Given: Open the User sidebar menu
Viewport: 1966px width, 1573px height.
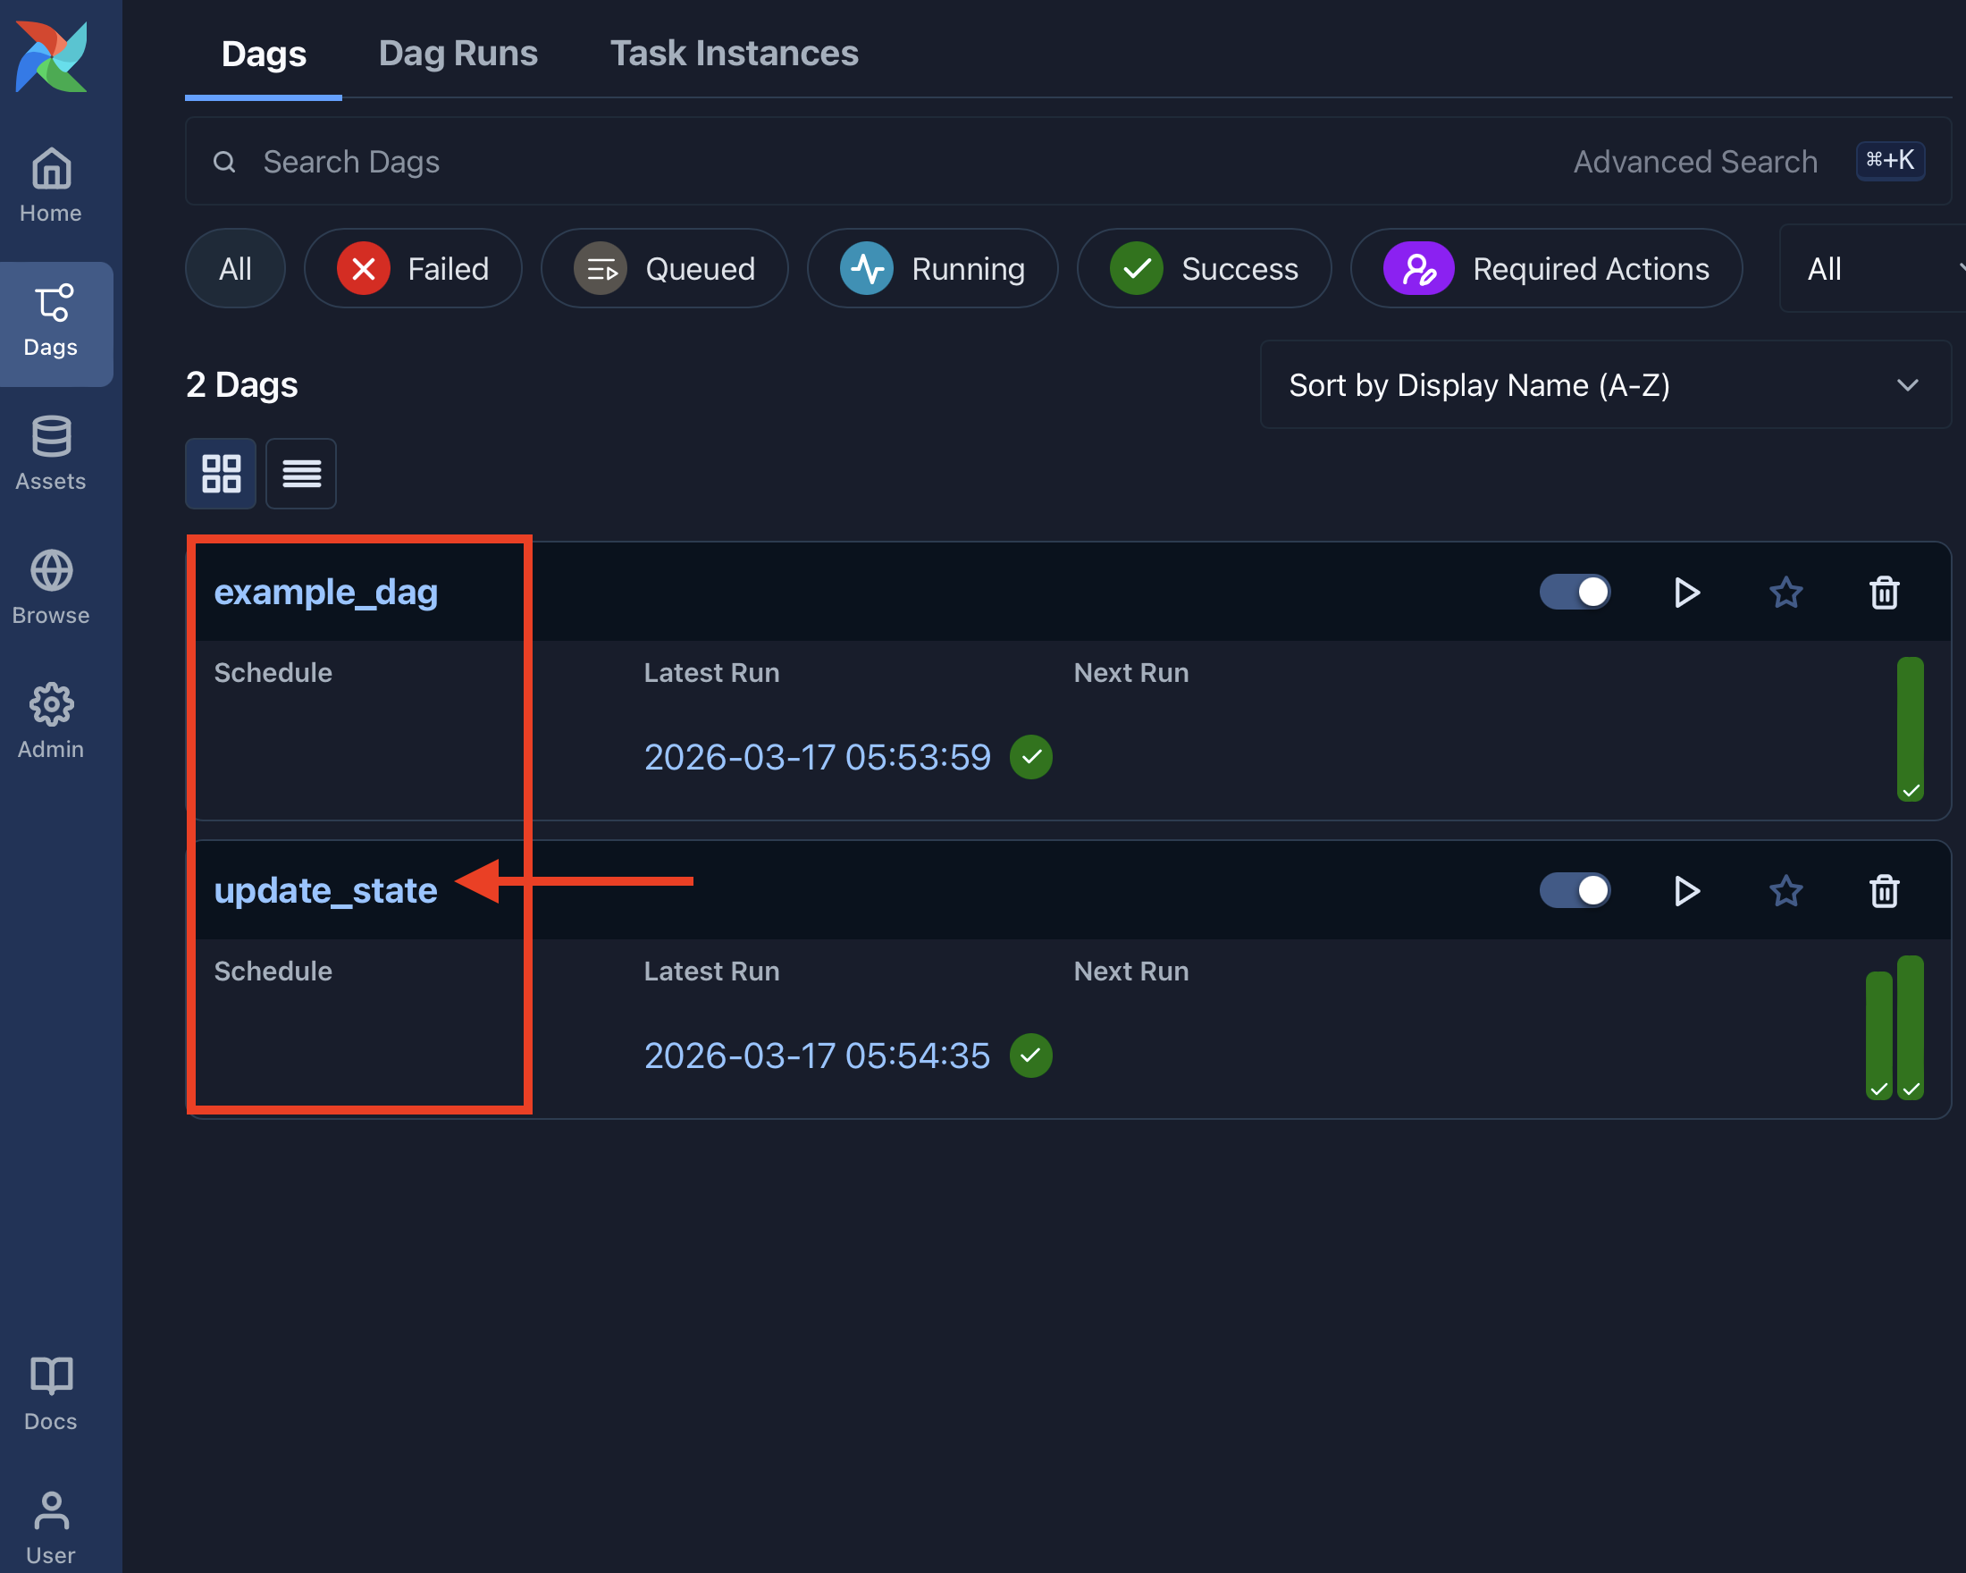Looking at the screenshot, I should [51, 1528].
